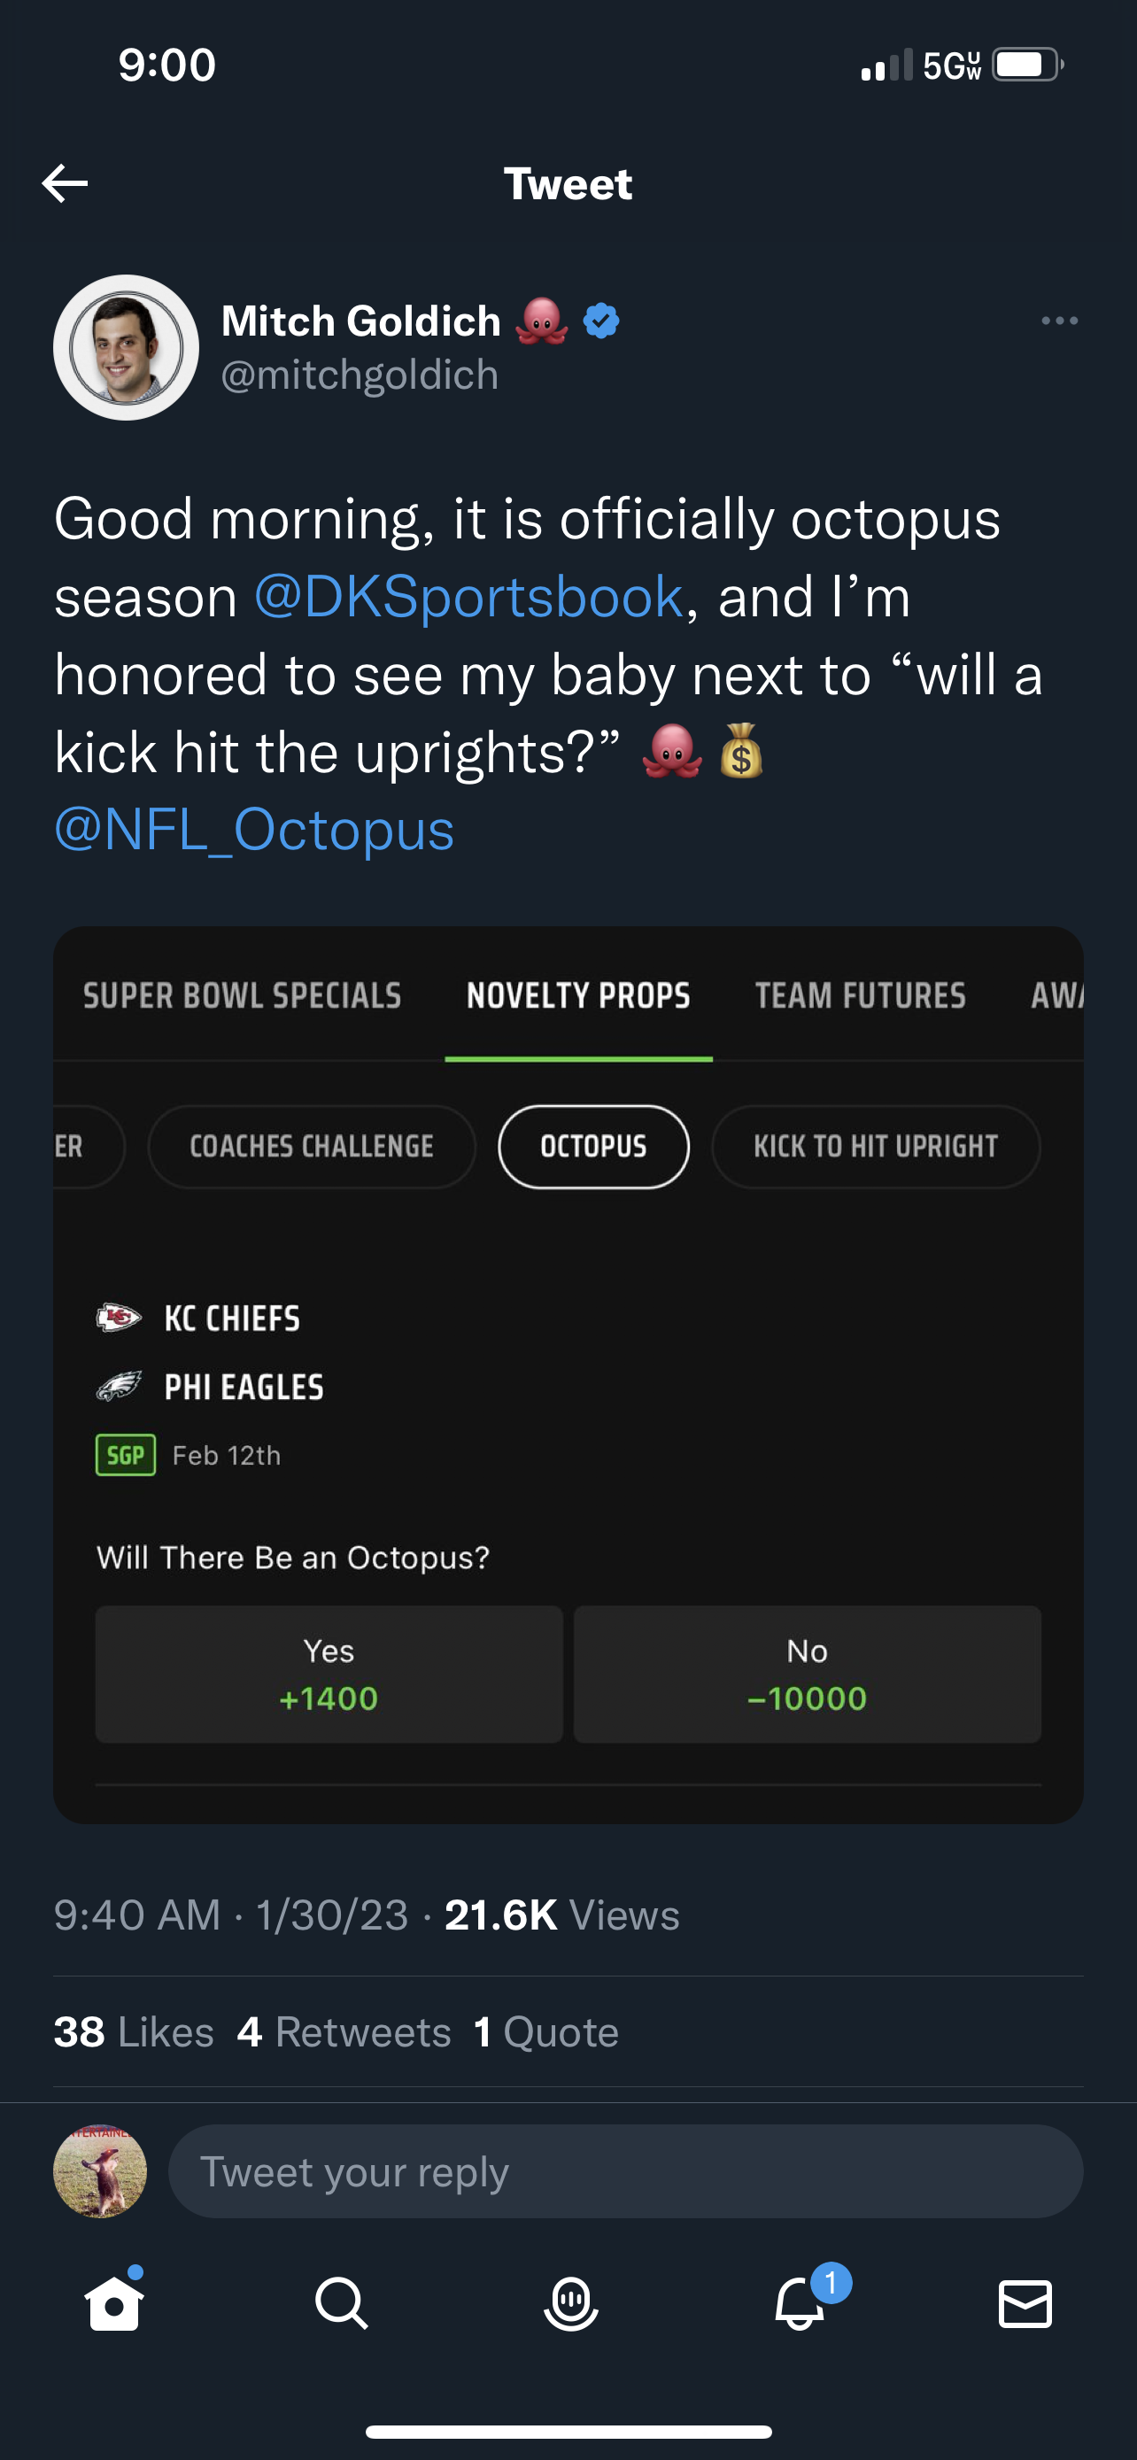Open the @DKSportsbook mention link
The image size is (1137, 2460).
[468, 597]
